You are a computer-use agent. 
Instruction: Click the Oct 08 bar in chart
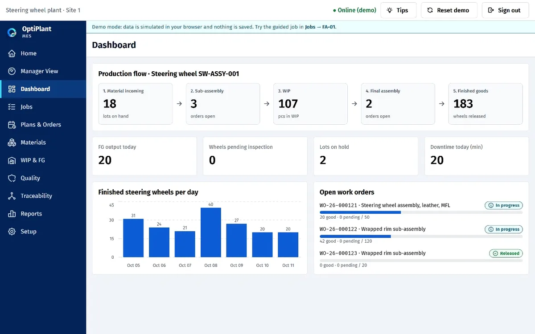(x=211, y=232)
